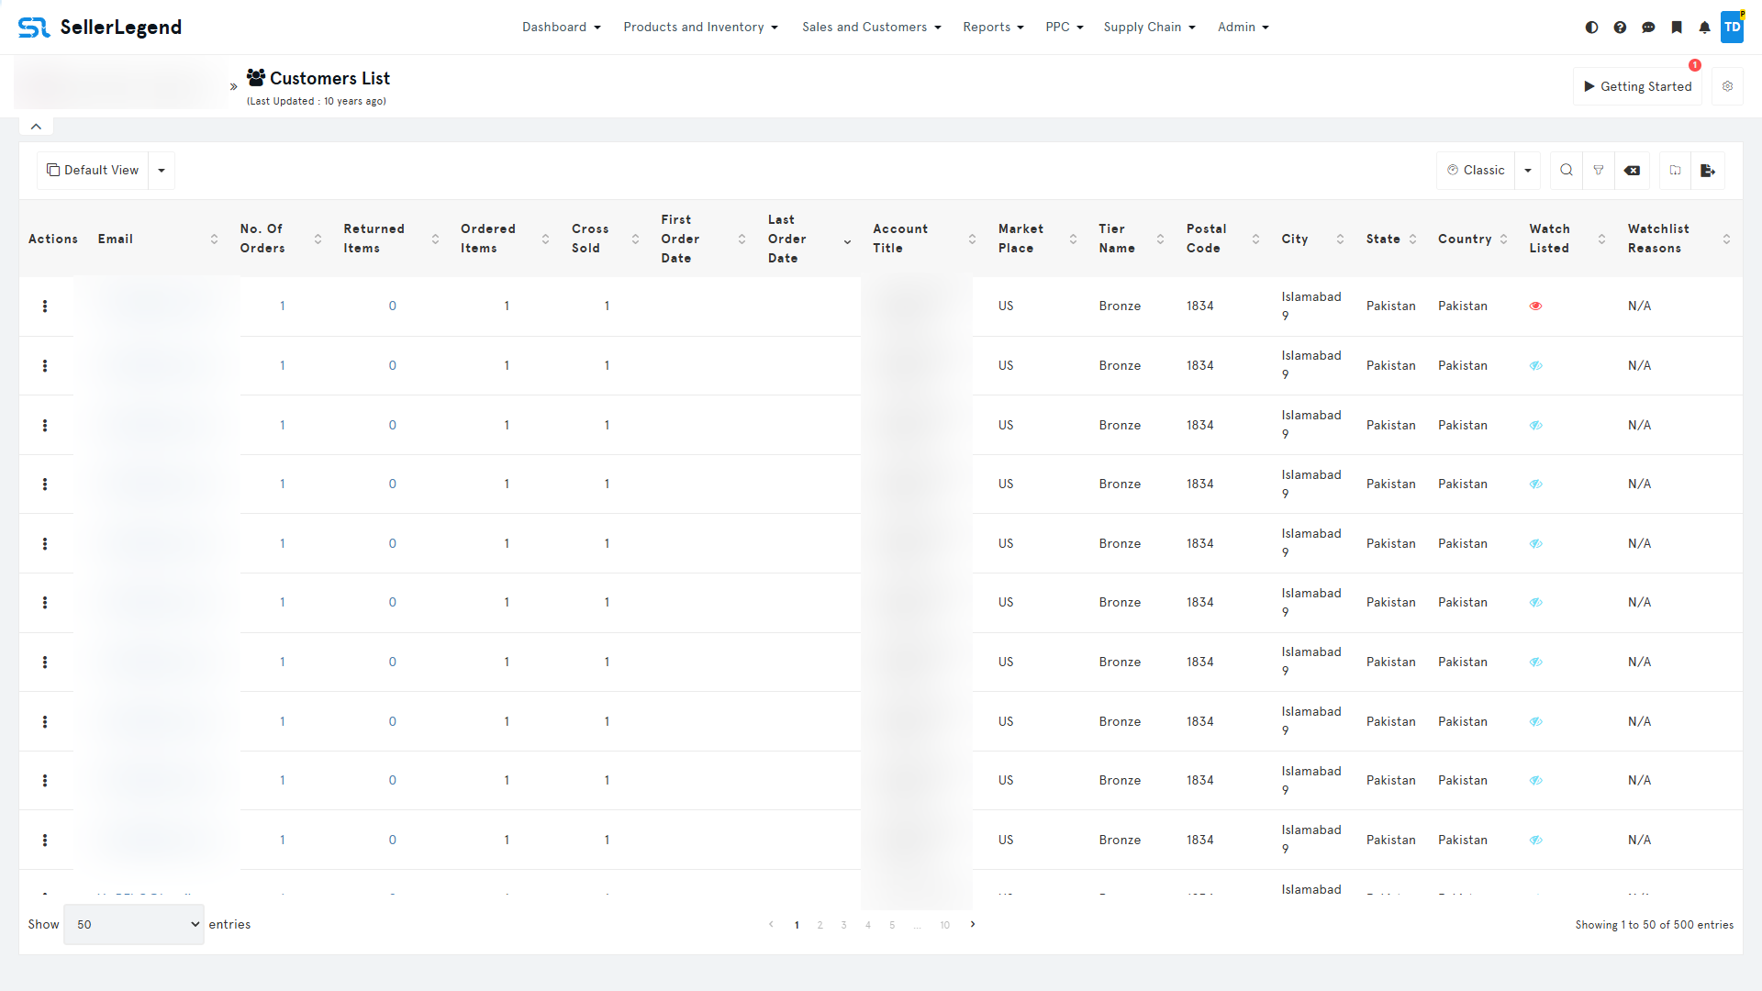This screenshot has height=991, width=1762.
Task: Toggle dark mode with the contrast icon
Action: 1591,28
